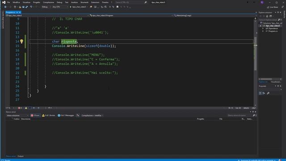Open the Analizza menu
The image size is (286, 161).
click(74, 2)
